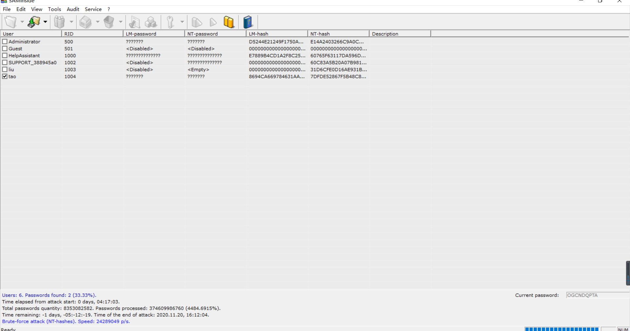Viewport: 630px width, 331px height.
Task: Open the Audit menu
Action: tap(73, 9)
